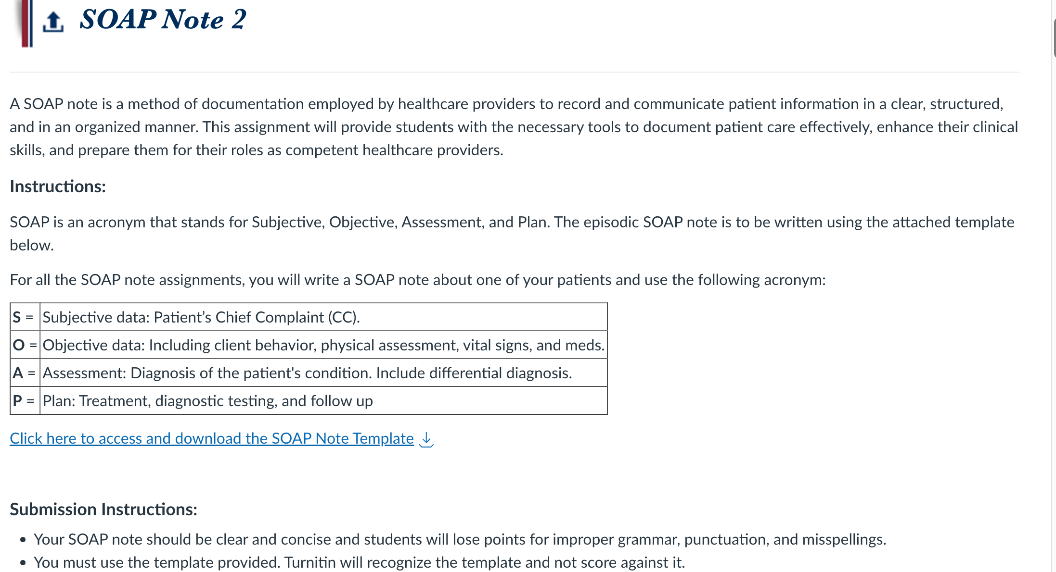
Task: Open the SOAP Note Template download link
Action: click(x=212, y=438)
